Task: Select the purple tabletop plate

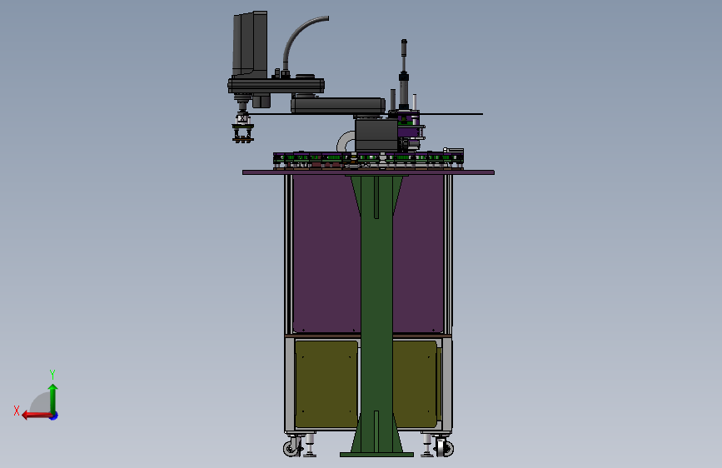Action: 368,172
